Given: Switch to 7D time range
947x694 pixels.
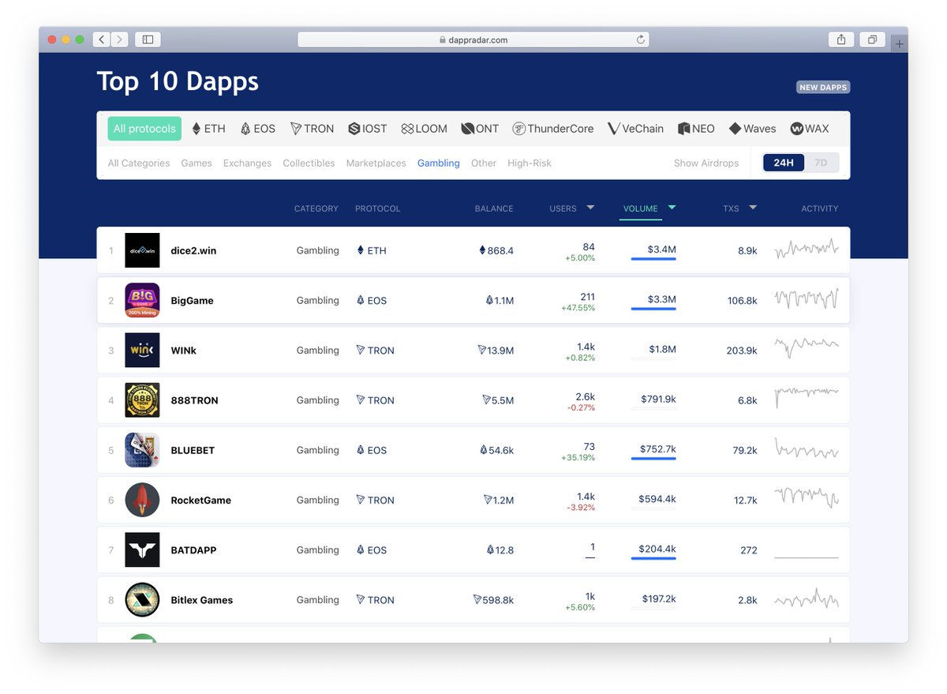Looking at the screenshot, I should click(821, 163).
